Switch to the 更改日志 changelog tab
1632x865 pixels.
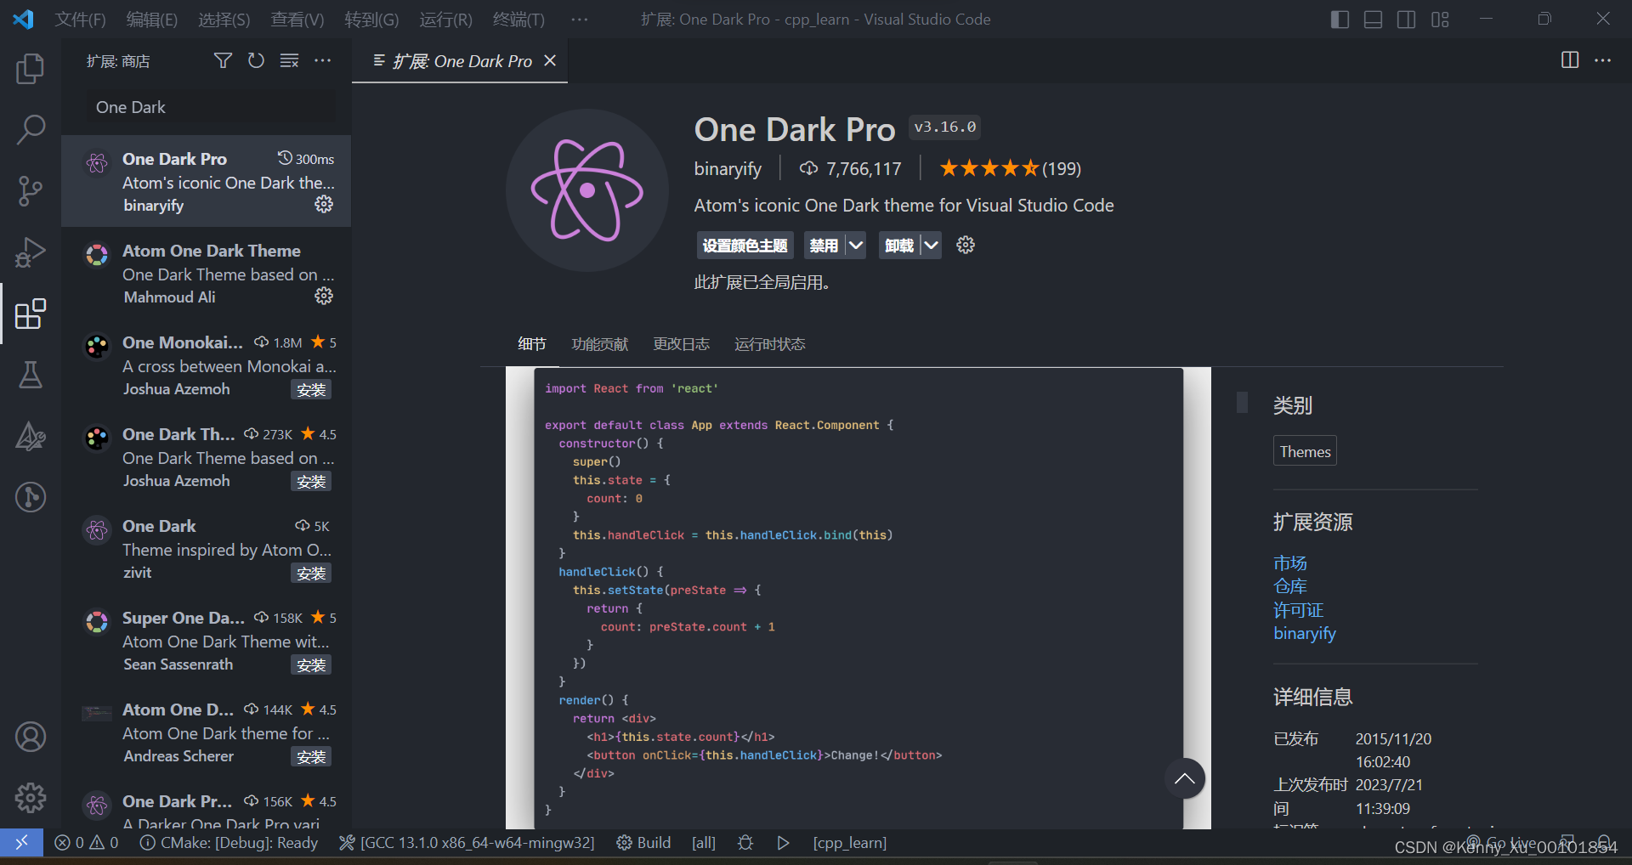pos(682,344)
